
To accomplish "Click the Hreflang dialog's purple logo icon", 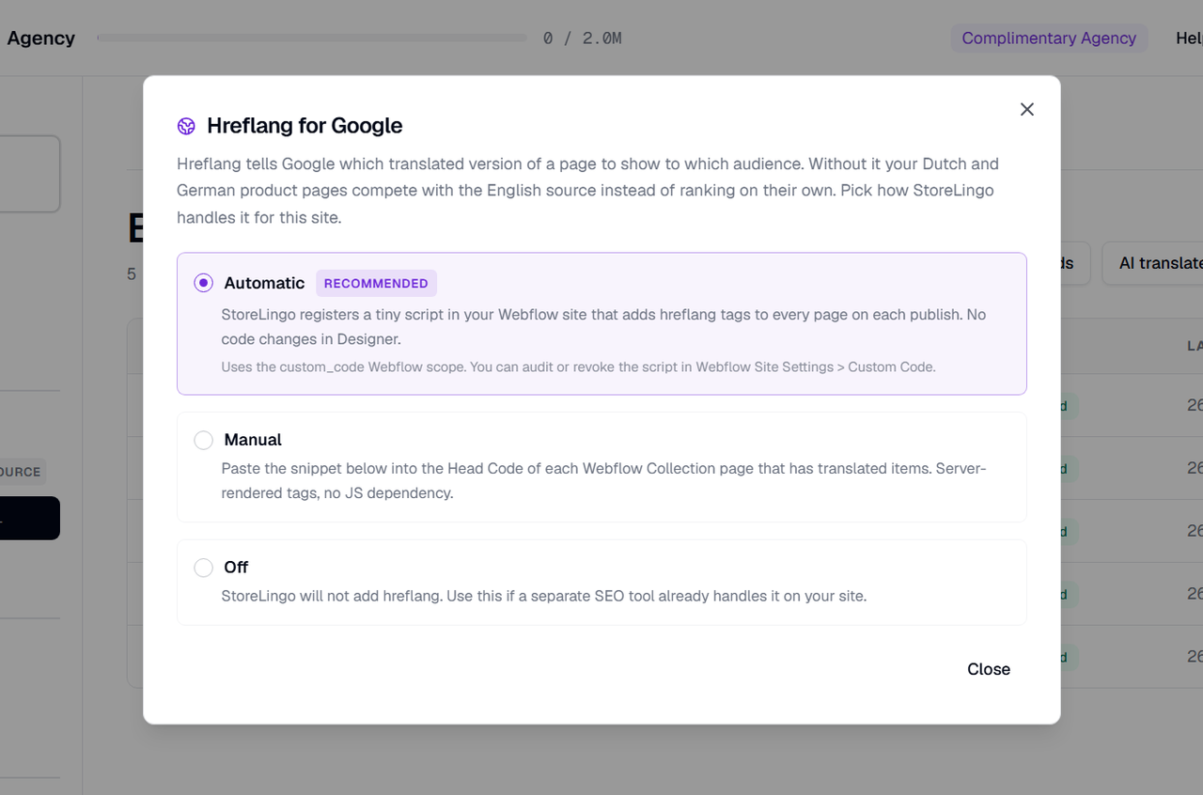I will click(186, 126).
